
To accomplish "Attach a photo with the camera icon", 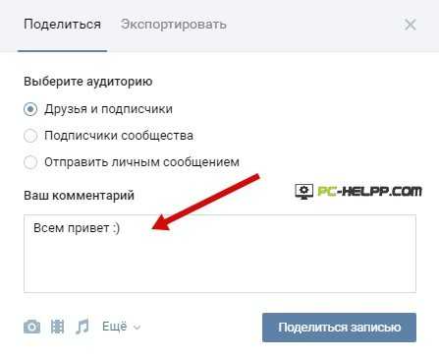I will point(32,327).
